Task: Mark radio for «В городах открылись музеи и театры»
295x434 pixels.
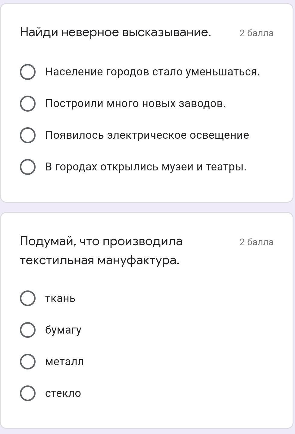Action: tap(28, 167)
